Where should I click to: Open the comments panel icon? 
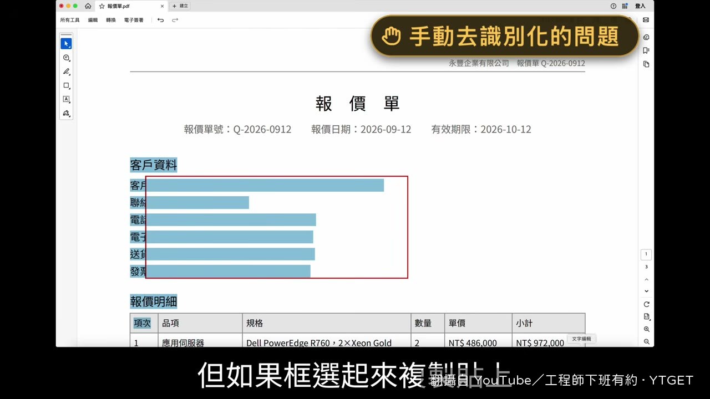(x=646, y=37)
